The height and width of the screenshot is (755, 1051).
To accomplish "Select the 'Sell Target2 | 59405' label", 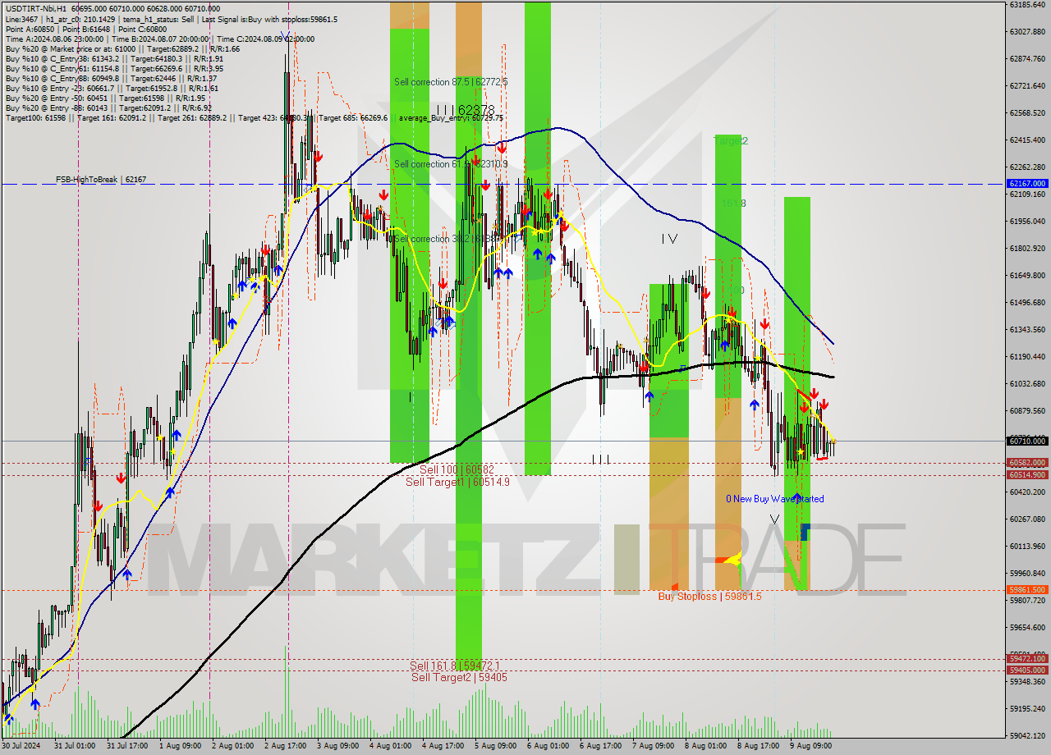I will click(459, 677).
